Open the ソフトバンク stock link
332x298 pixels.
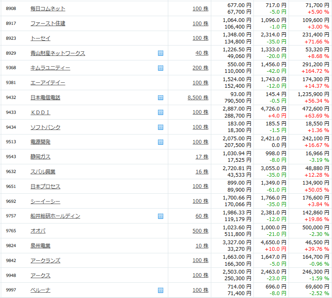45,127
